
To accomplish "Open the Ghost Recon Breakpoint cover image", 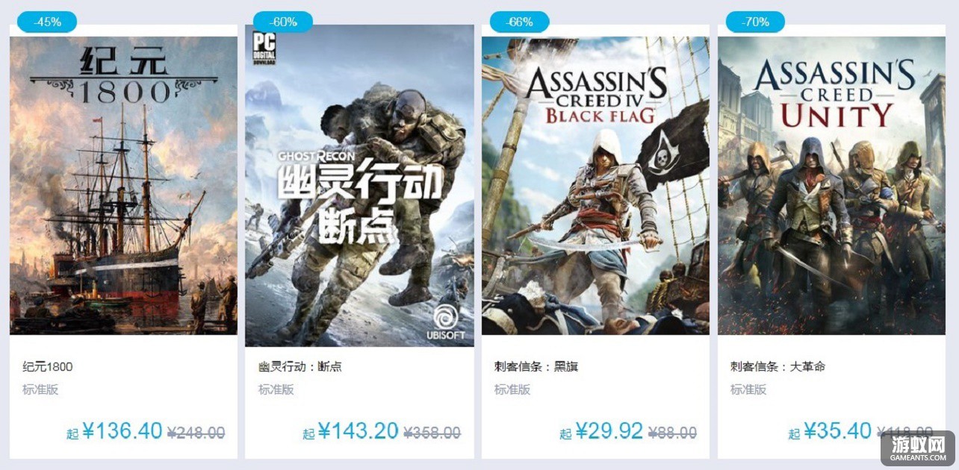I will [x=359, y=185].
